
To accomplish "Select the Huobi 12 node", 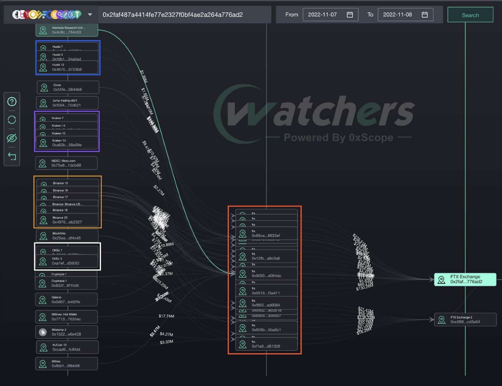I will coord(67,67).
